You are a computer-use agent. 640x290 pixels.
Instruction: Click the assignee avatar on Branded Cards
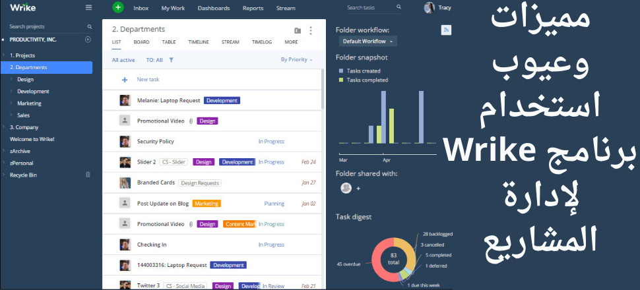pyautogui.click(x=125, y=183)
